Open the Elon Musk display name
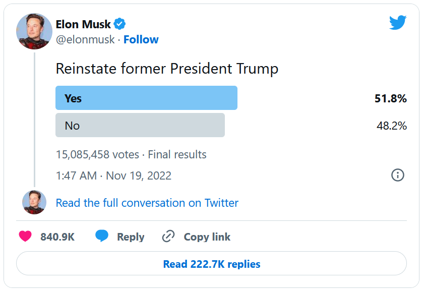 point(83,24)
